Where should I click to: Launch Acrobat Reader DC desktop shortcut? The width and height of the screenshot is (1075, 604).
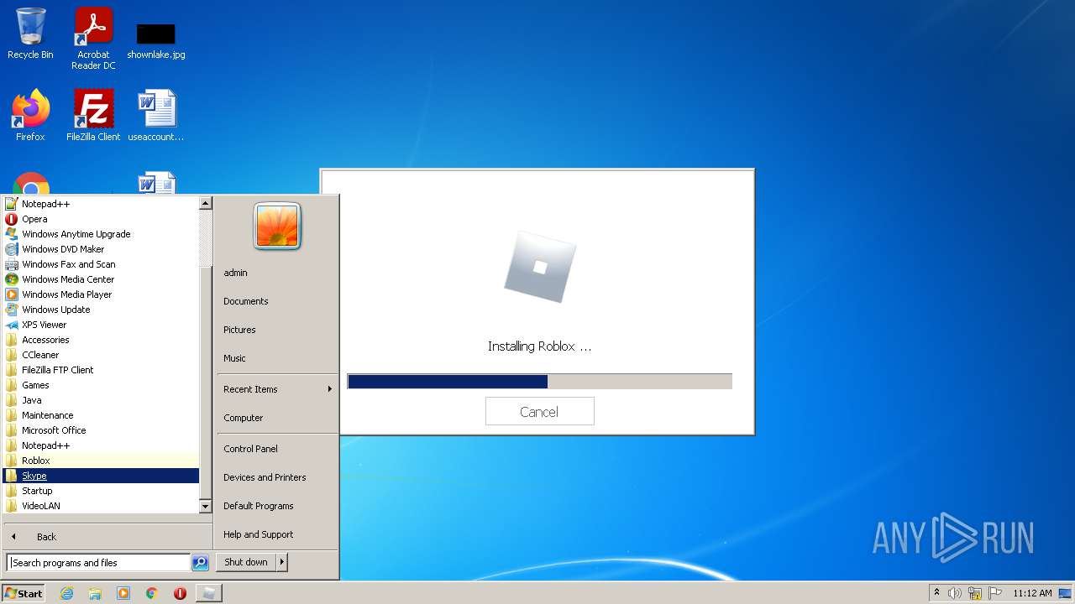point(93,38)
